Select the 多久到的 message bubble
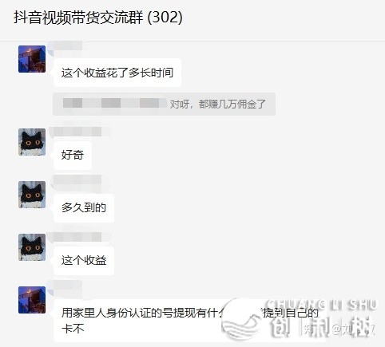The width and height of the screenshot is (385, 347). coord(84,207)
